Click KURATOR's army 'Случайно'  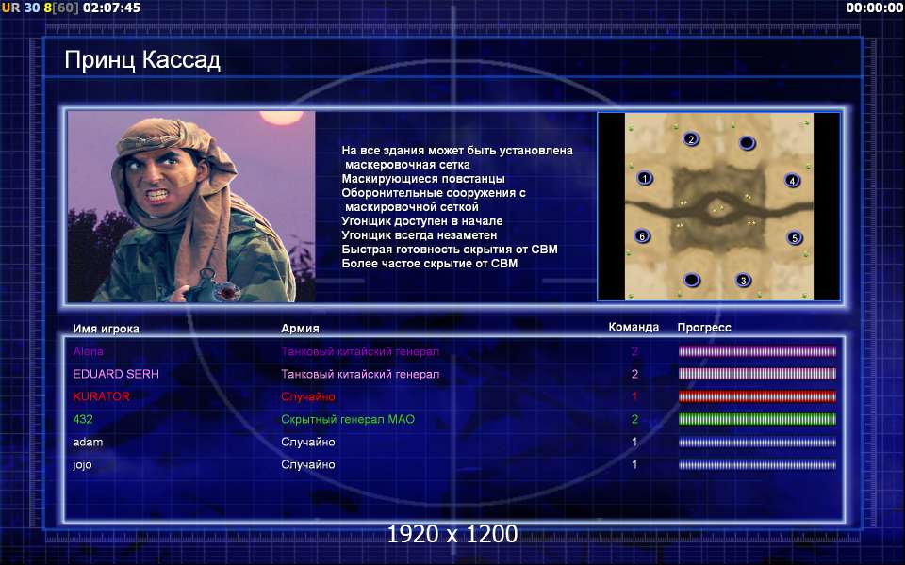pos(308,396)
